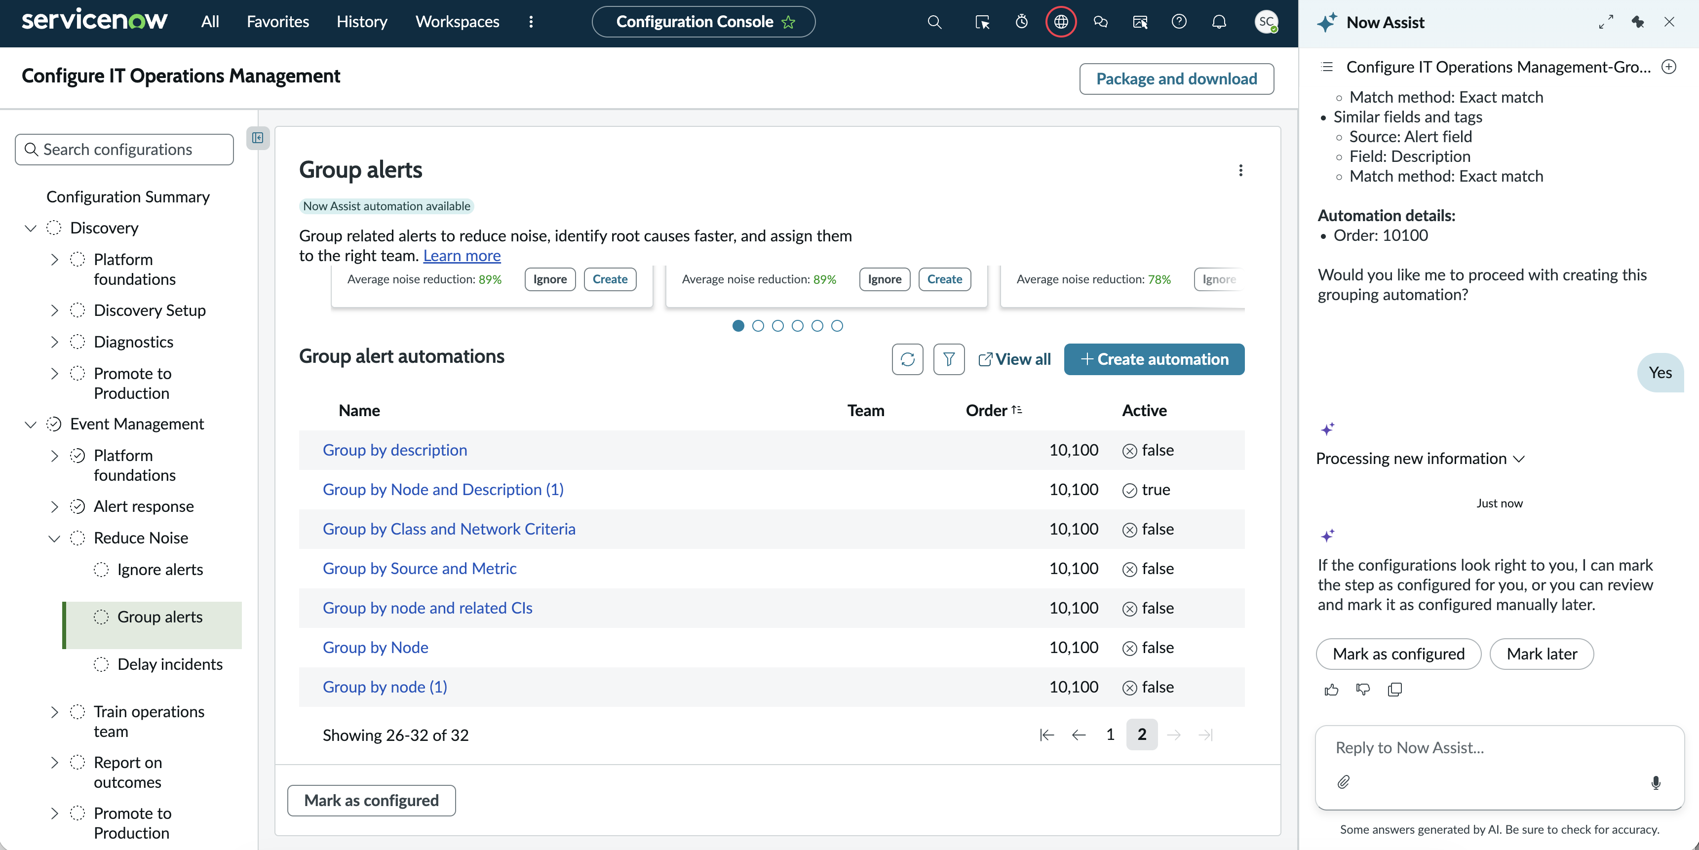Open the globe scope selector icon
The height and width of the screenshot is (850, 1699).
point(1061,22)
